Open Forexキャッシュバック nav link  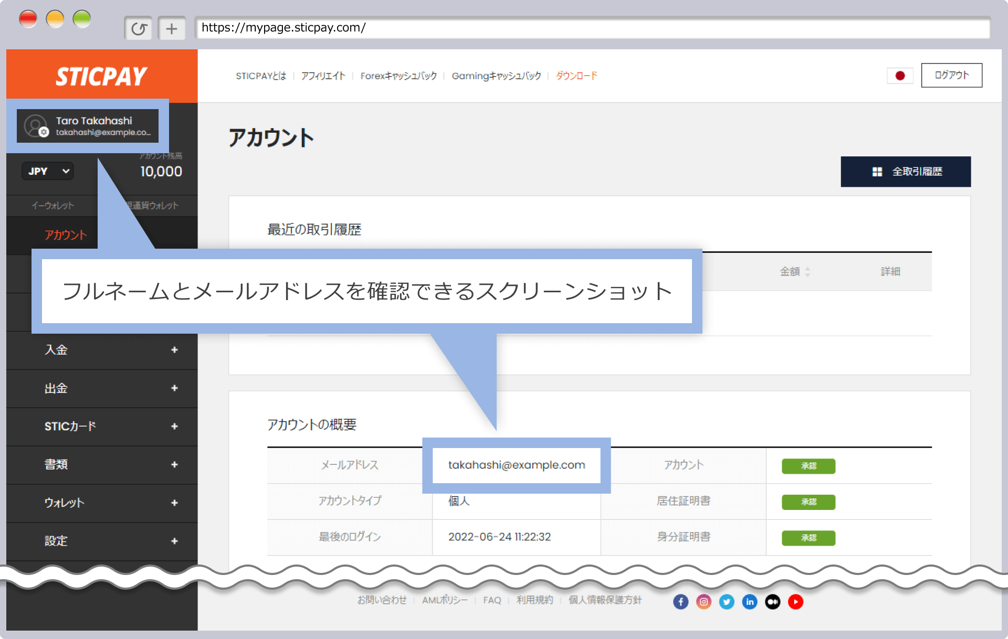pos(398,76)
